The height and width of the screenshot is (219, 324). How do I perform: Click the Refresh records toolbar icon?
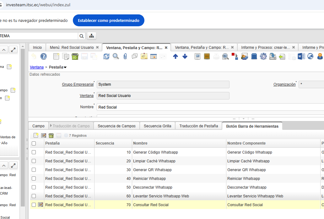pos(106,56)
